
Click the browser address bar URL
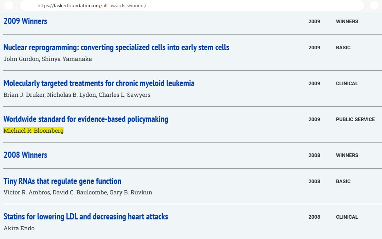92,6
